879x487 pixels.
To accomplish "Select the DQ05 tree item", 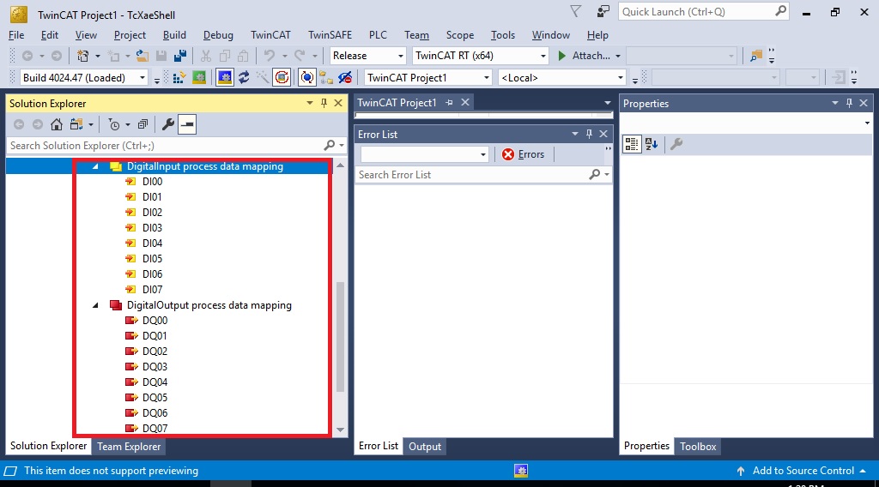I will [155, 398].
